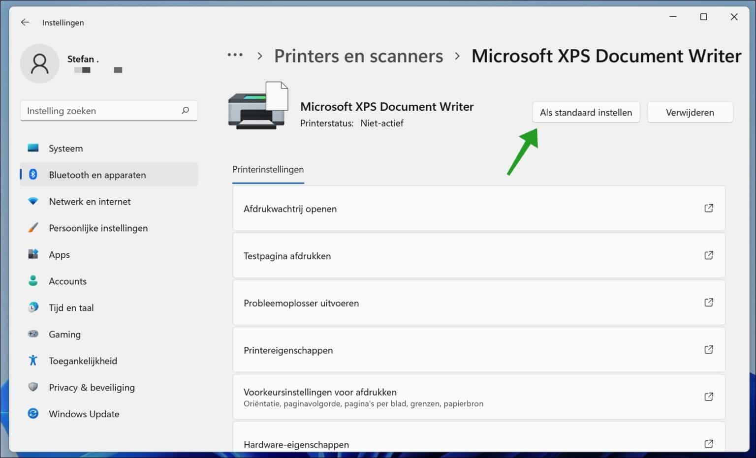Click the Apps sidebar icon

pyautogui.click(x=32, y=254)
